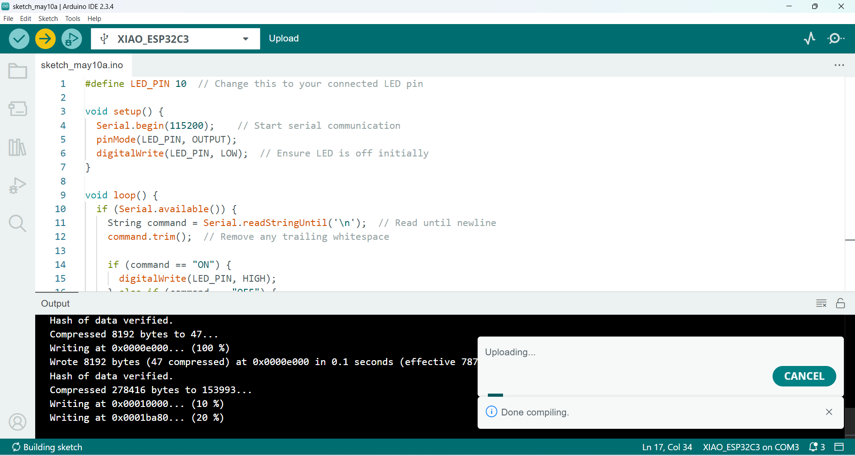Start debugging with the Debug toolbar button

point(71,39)
